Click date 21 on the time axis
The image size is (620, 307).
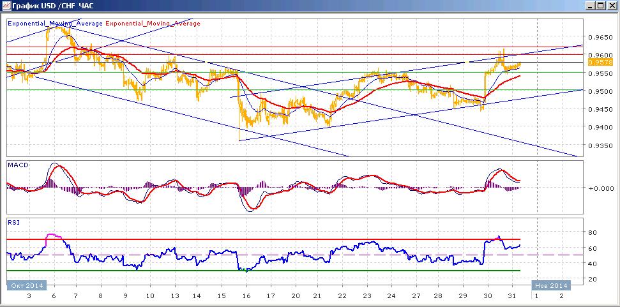click(x=319, y=296)
